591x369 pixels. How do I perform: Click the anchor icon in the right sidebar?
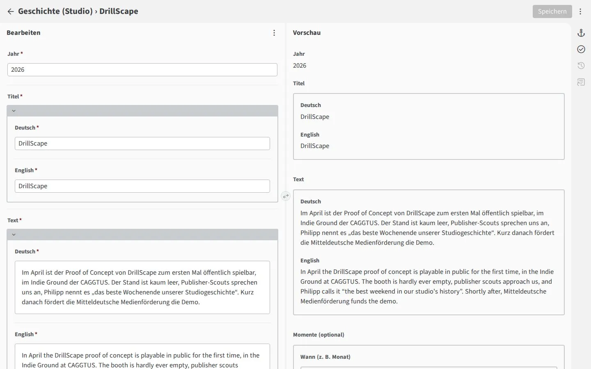tap(581, 33)
